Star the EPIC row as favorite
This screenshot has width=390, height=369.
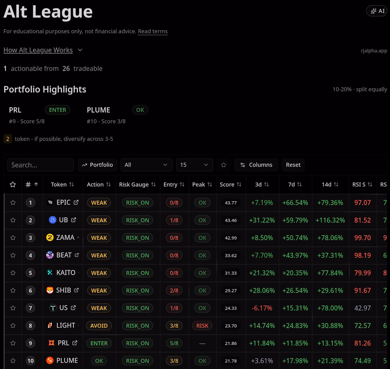(13, 202)
